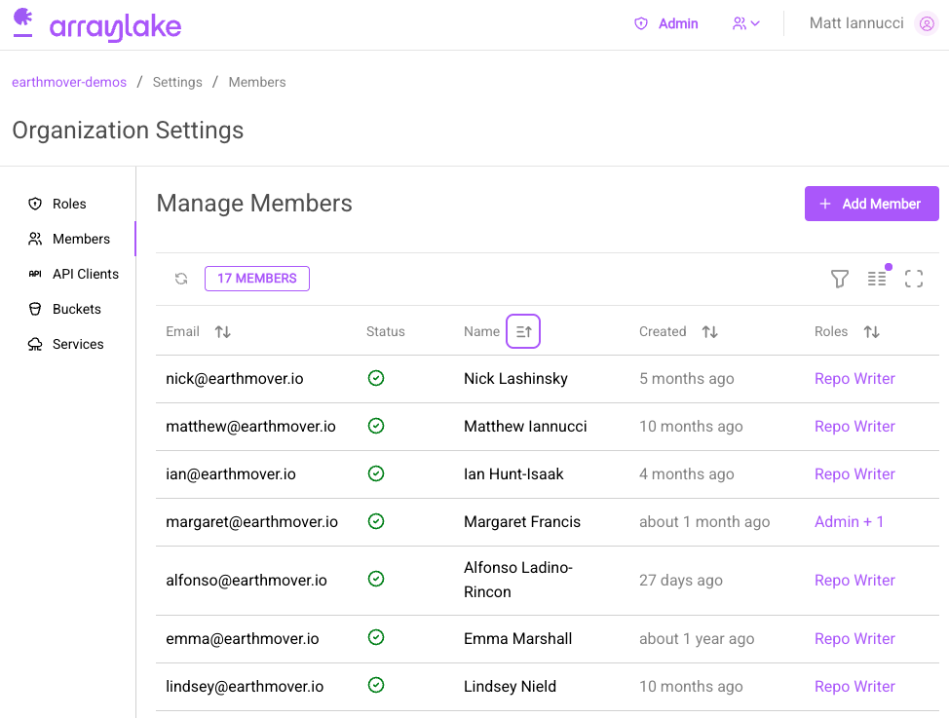Click the name Margaret Francis
The image size is (949, 718).
pos(521,522)
